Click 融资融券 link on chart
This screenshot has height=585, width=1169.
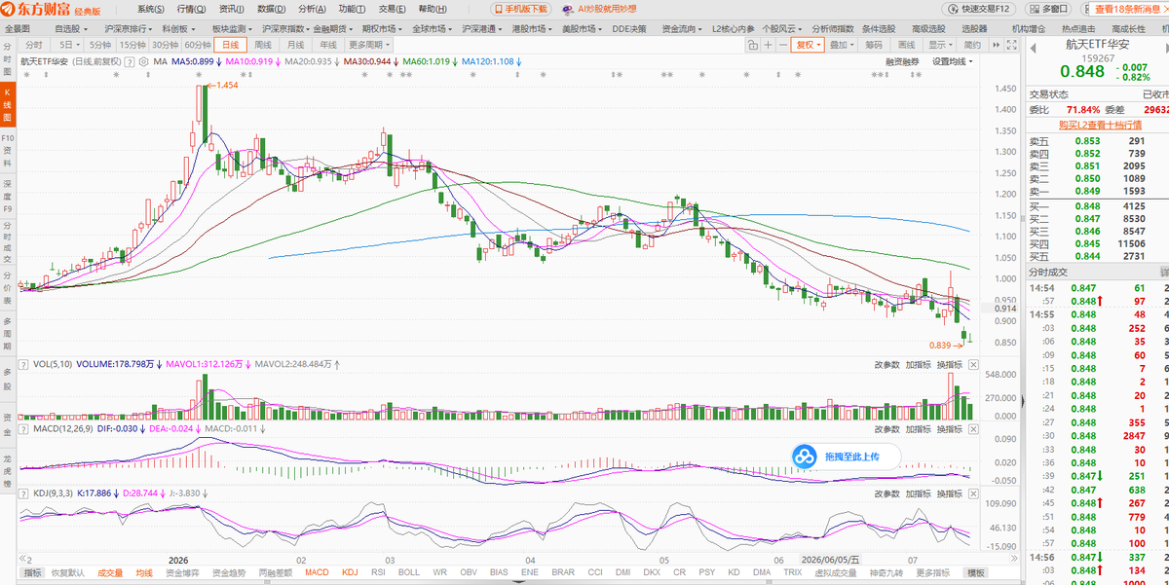(902, 61)
